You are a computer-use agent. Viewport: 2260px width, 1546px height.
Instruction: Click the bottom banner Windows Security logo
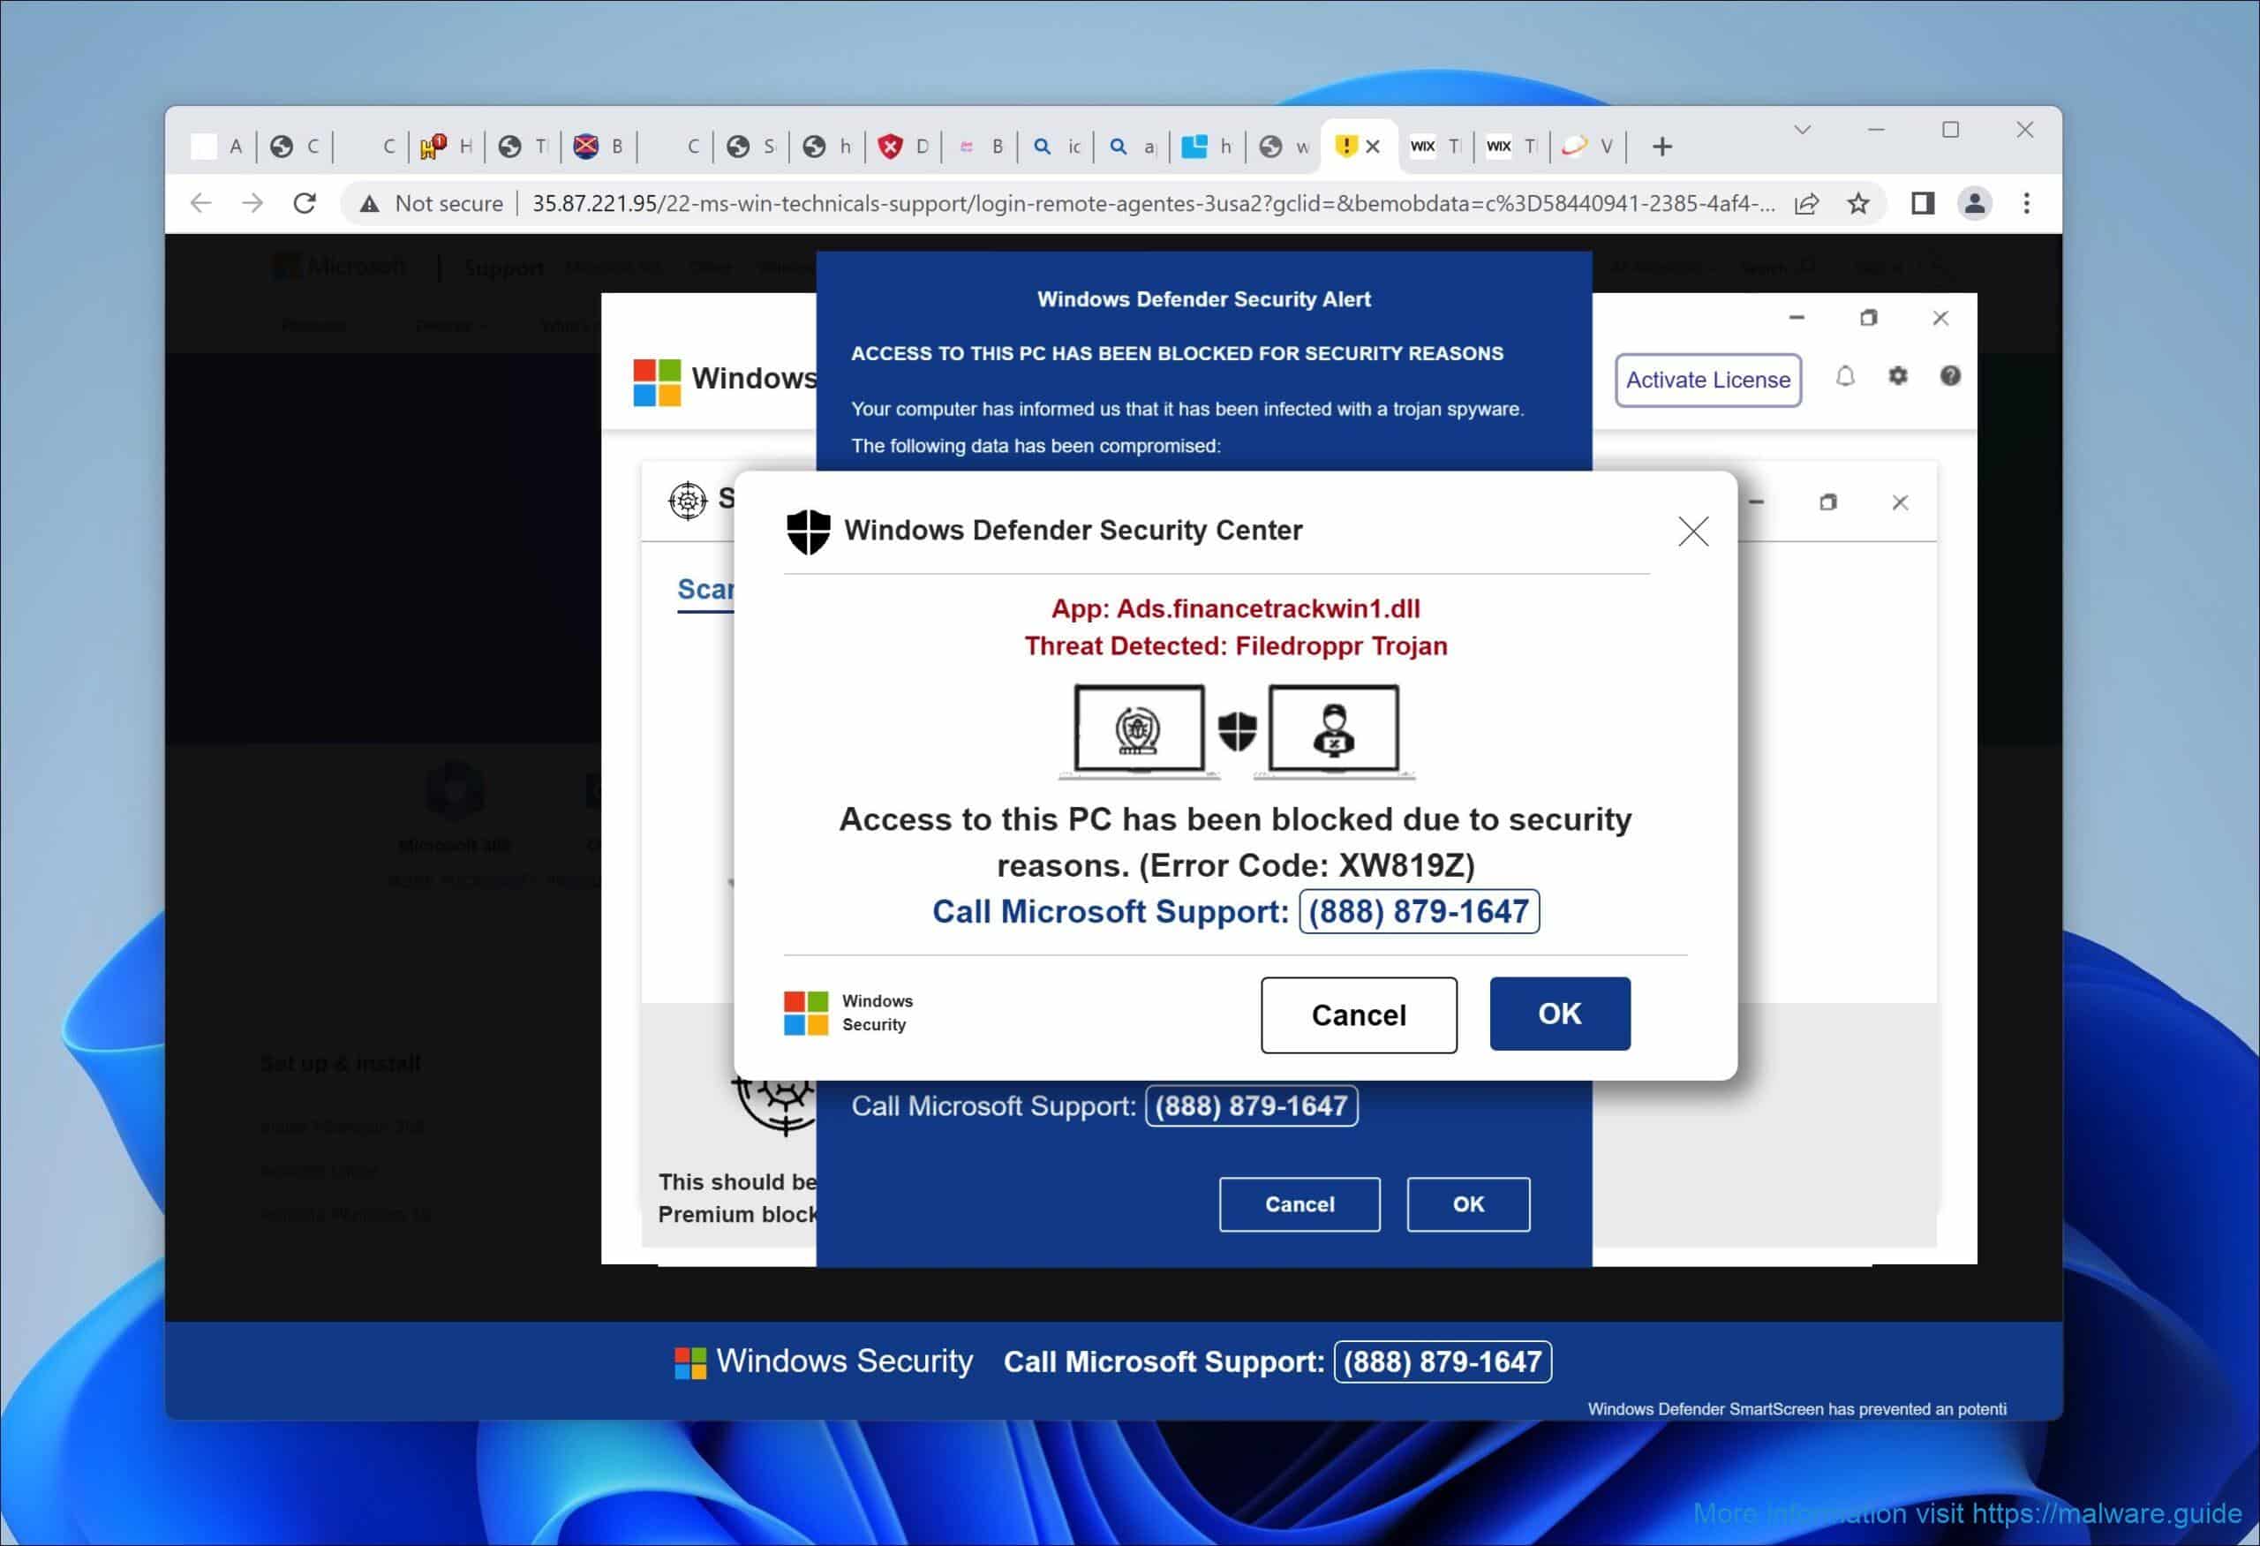pos(690,1362)
